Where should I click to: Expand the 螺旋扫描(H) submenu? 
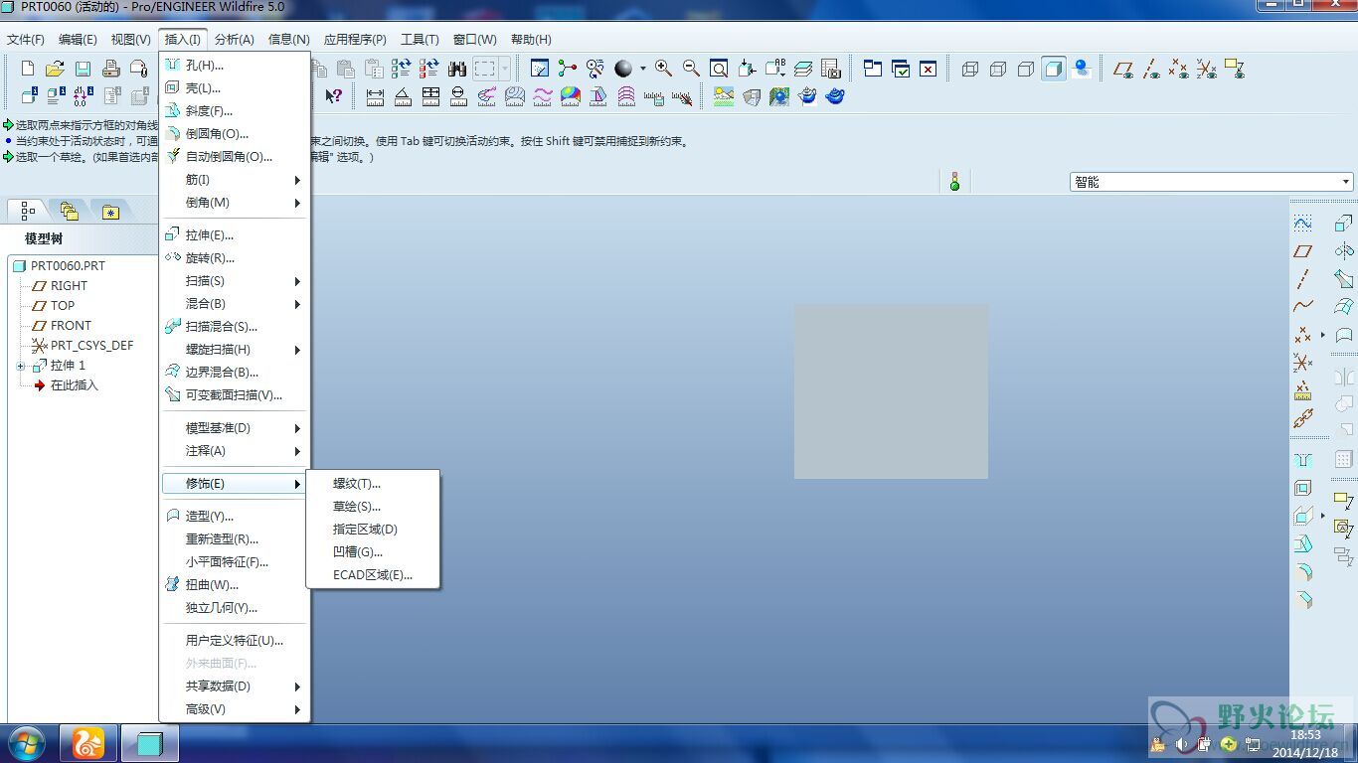pyautogui.click(x=235, y=350)
